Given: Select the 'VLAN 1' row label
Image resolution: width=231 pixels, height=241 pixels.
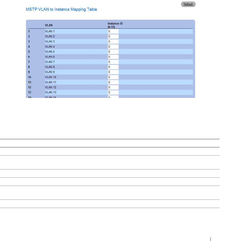Looking at the screenshot, I should pos(50,31).
